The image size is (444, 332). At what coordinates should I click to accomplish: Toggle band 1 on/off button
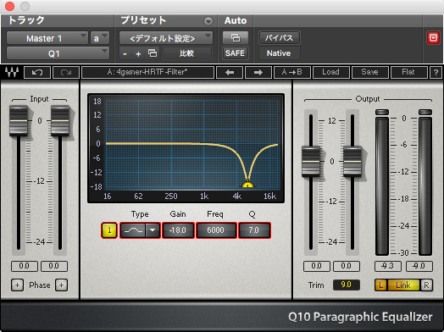tap(109, 230)
